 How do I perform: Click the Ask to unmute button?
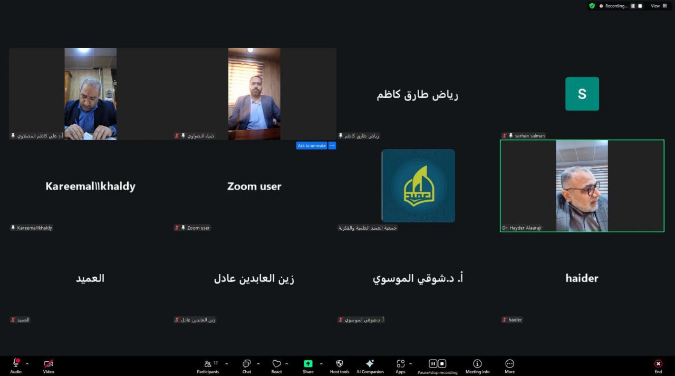pyautogui.click(x=312, y=146)
